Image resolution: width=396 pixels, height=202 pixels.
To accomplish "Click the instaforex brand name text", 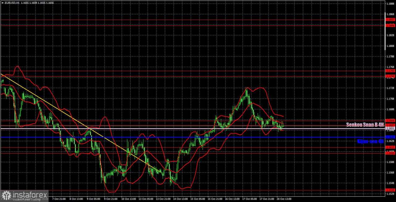I will click(30, 195).
